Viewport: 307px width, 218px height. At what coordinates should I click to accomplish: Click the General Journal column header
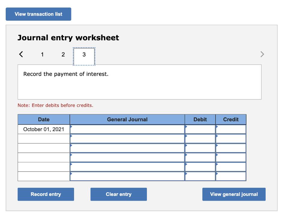pyautogui.click(x=127, y=119)
